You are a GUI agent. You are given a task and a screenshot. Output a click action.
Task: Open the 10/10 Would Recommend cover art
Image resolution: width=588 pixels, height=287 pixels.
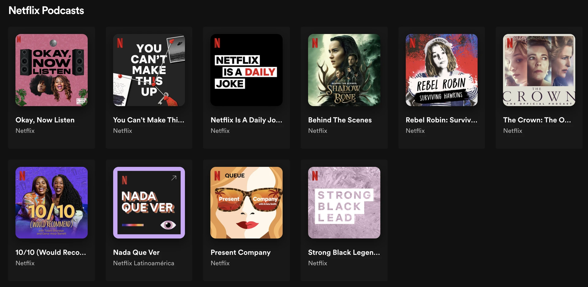click(x=51, y=203)
